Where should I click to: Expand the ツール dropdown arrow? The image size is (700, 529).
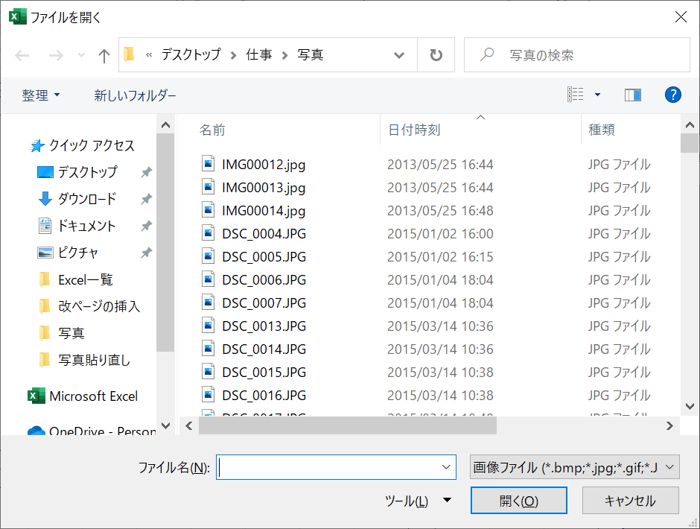[x=447, y=501]
